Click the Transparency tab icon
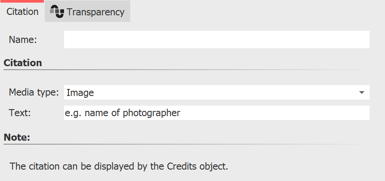Viewport: 385px width, 181px height. 57,12
